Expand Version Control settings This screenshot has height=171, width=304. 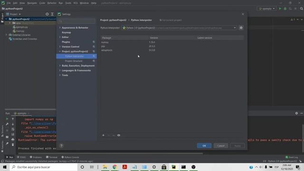pos(60,47)
